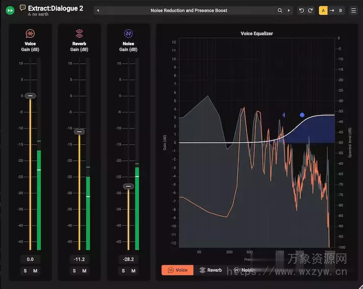
Task: Click the Voice channel icon
Action: point(30,34)
